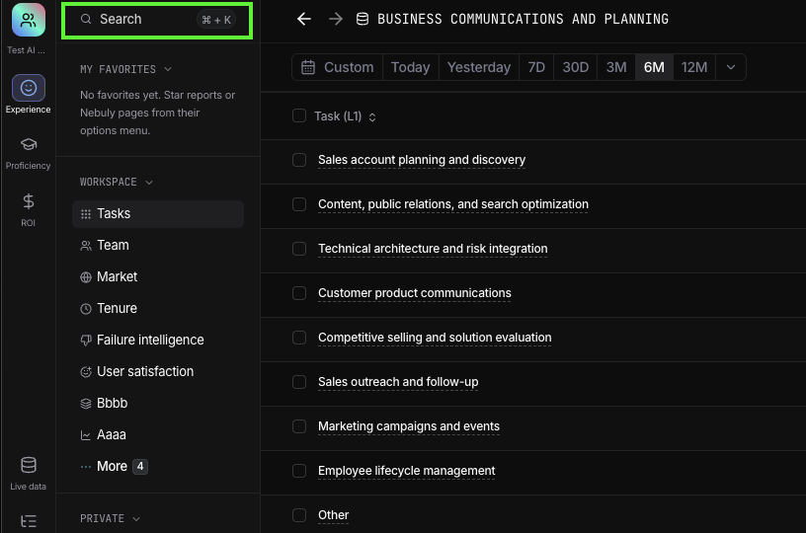Open the Test AI workspace avatar icon
The height and width of the screenshot is (533, 806).
point(29,20)
